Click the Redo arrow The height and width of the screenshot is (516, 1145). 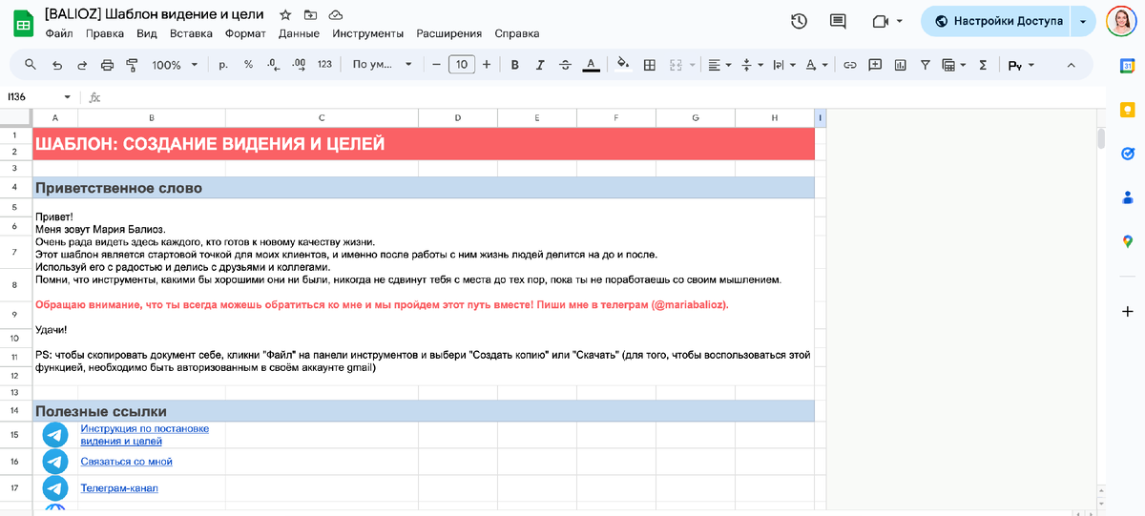82,65
